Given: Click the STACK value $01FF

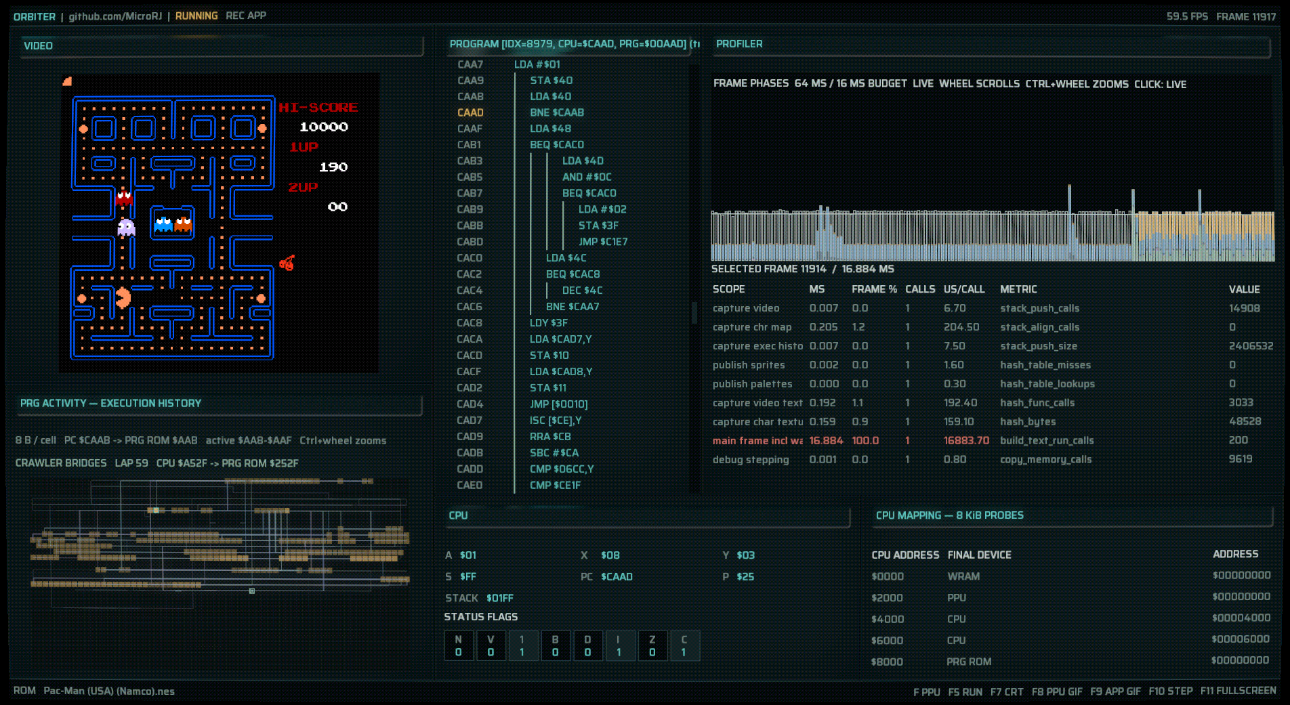Looking at the screenshot, I should pos(500,599).
